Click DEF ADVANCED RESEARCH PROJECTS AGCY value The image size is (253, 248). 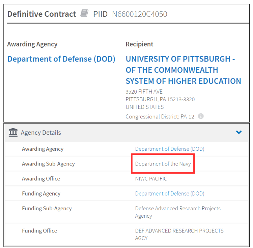tap(179, 234)
